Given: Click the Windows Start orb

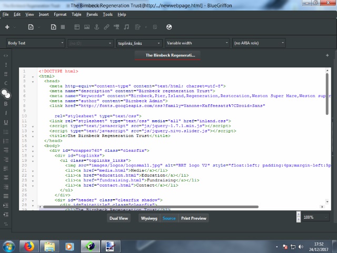Looking at the screenshot, I should (x=8, y=246).
